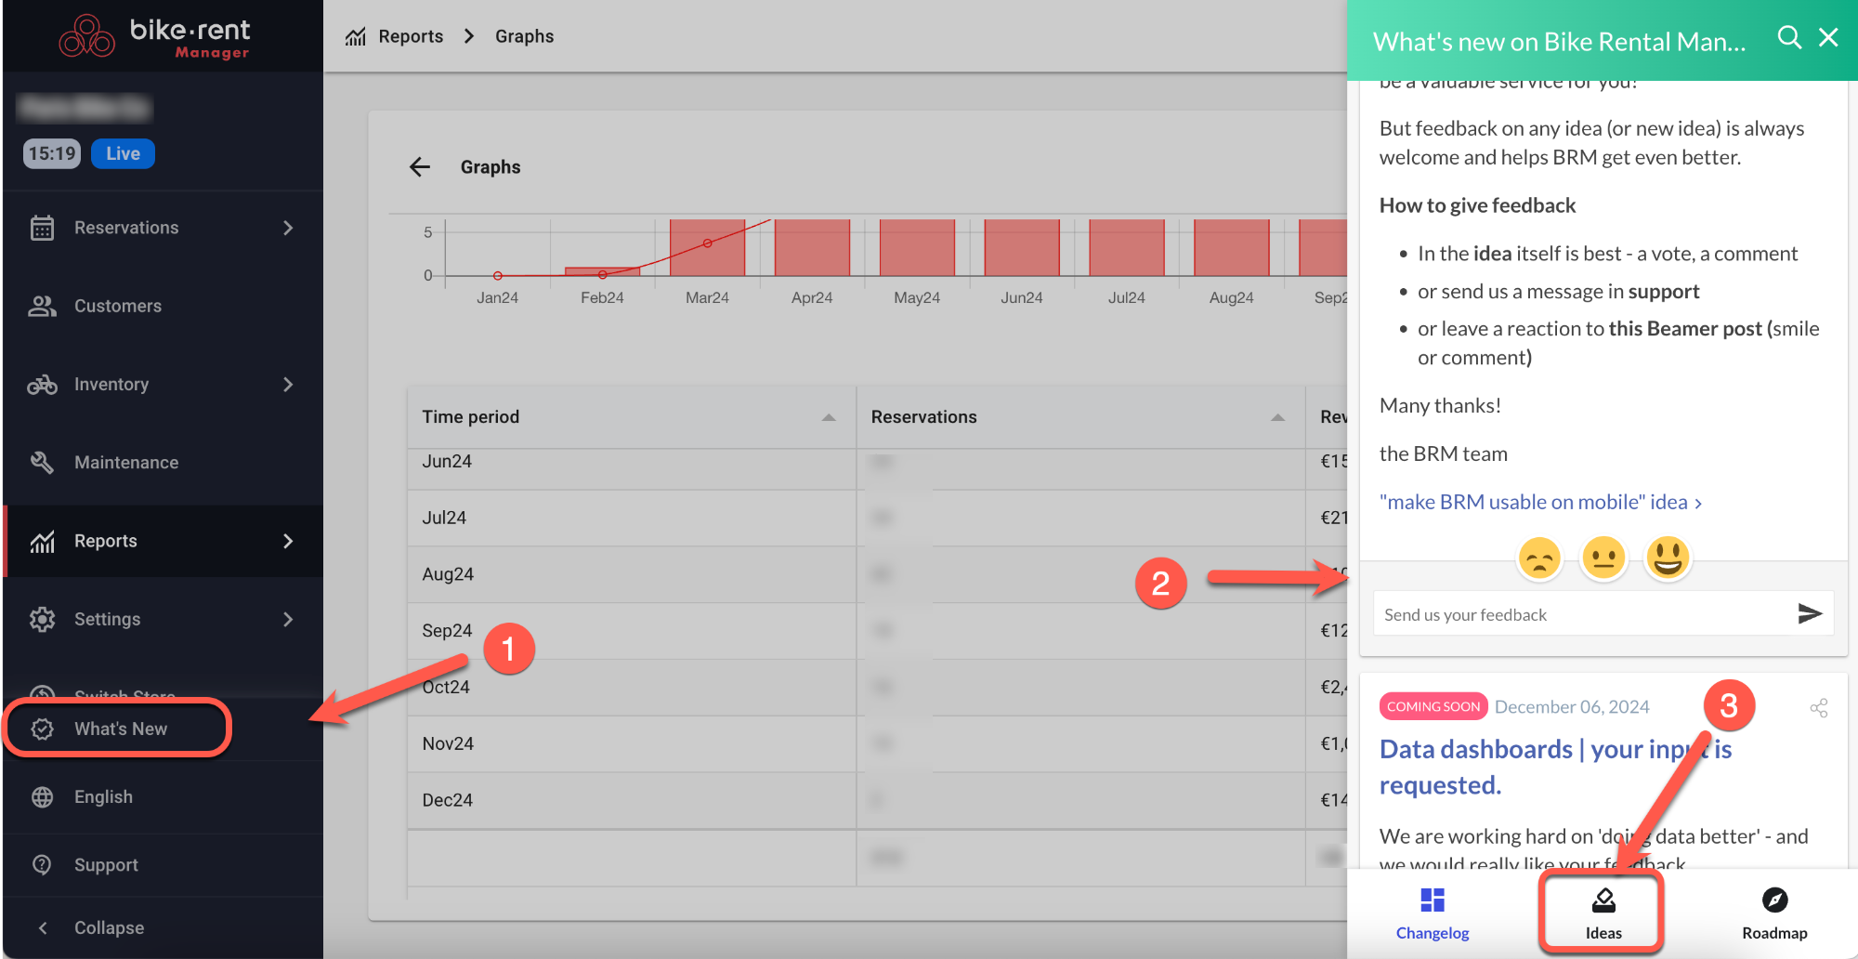This screenshot has height=959, width=1858.
Task: Click the sad face reaction emoji
Action: click(x=1539, y=558)
